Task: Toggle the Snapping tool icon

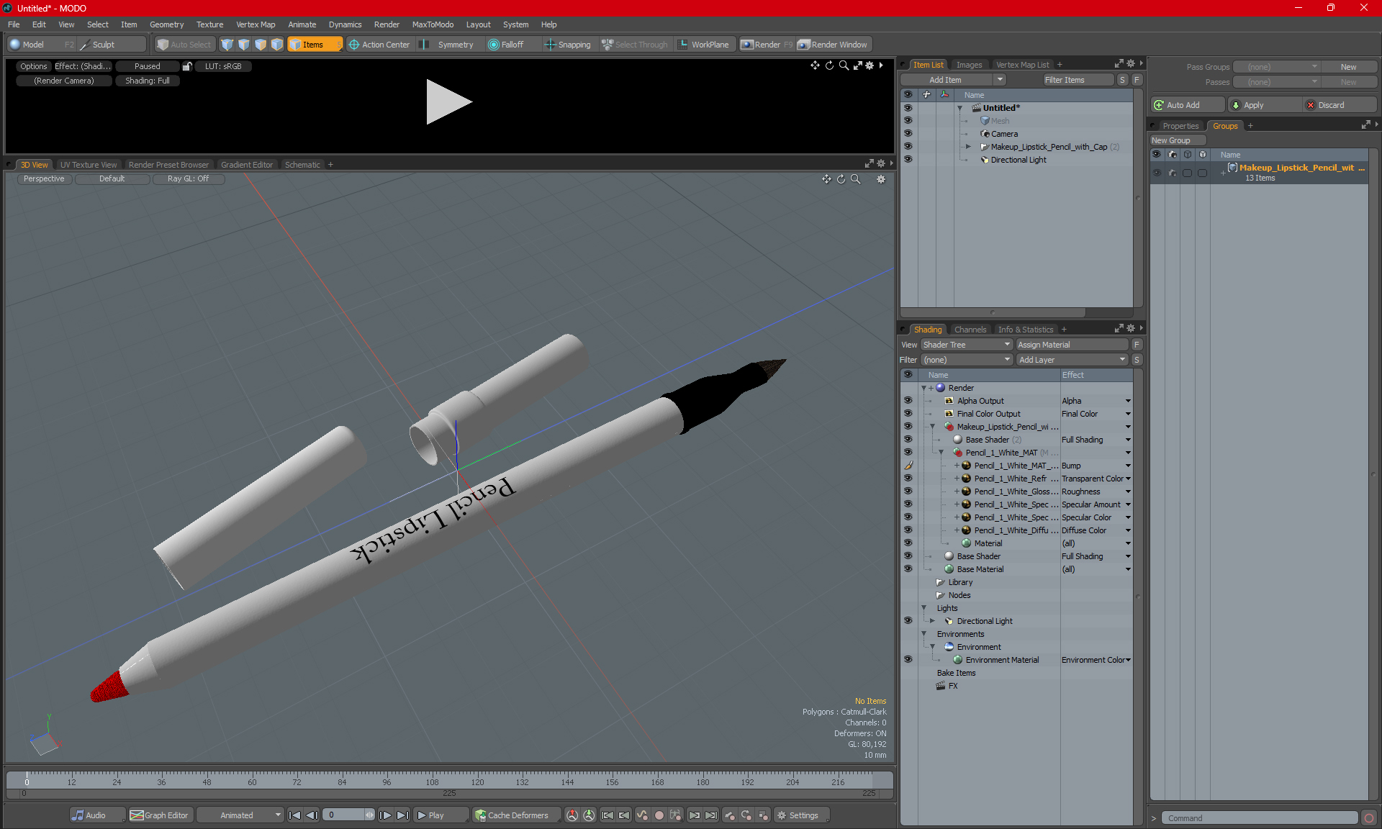Action: [x=550, y=45]
